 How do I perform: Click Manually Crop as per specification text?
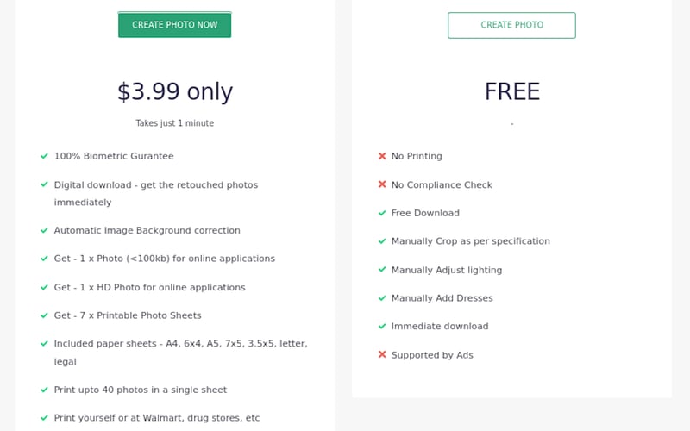pyautogui.click(x=470, y=241)
